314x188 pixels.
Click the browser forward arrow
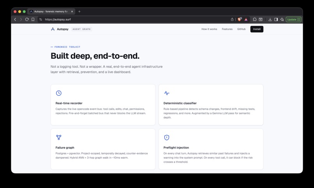pos(21,19)
